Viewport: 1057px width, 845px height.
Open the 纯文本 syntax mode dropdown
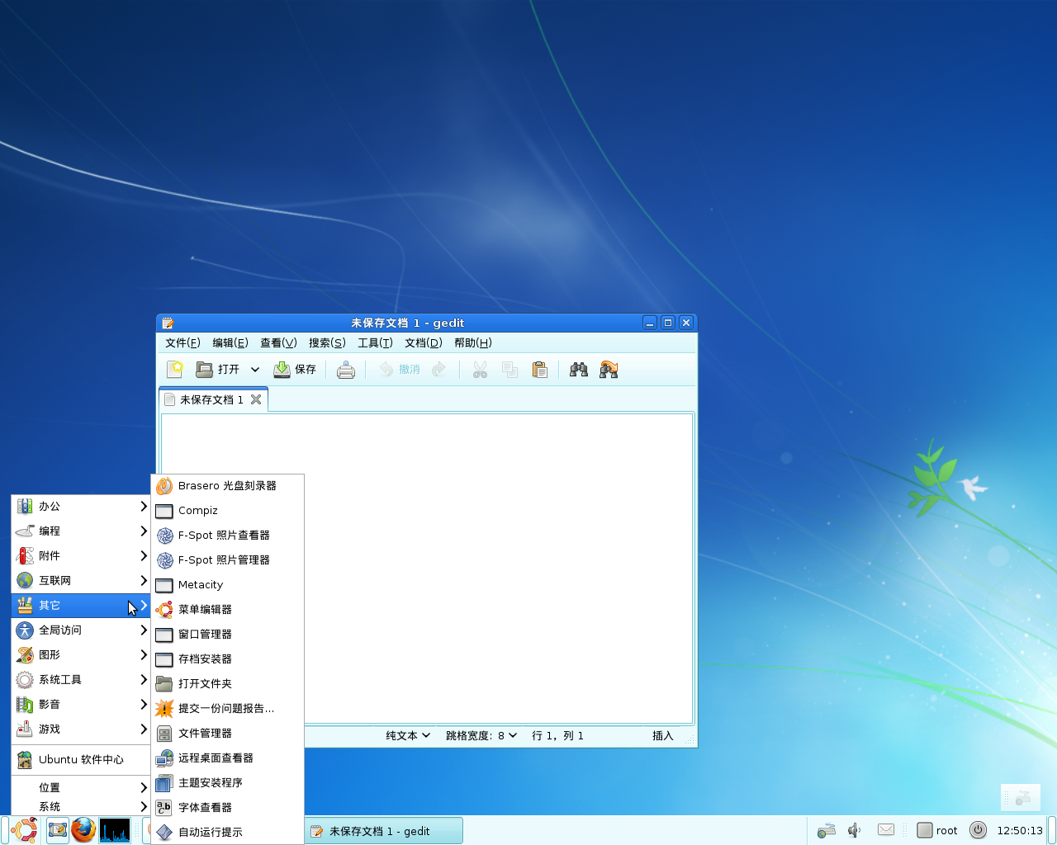tap(408, 735)
